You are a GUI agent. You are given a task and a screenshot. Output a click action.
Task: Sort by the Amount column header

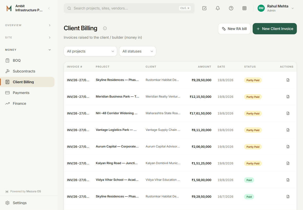tap(204, 67)
